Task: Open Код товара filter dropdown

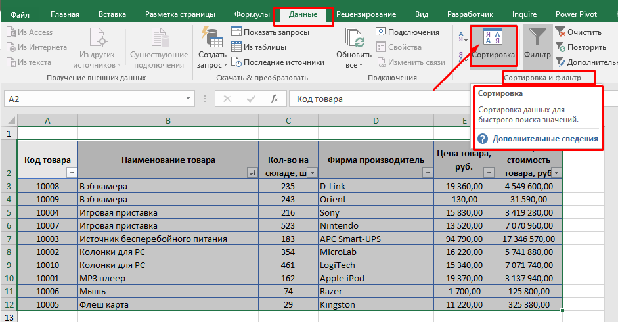Action: tap(72, 172)
